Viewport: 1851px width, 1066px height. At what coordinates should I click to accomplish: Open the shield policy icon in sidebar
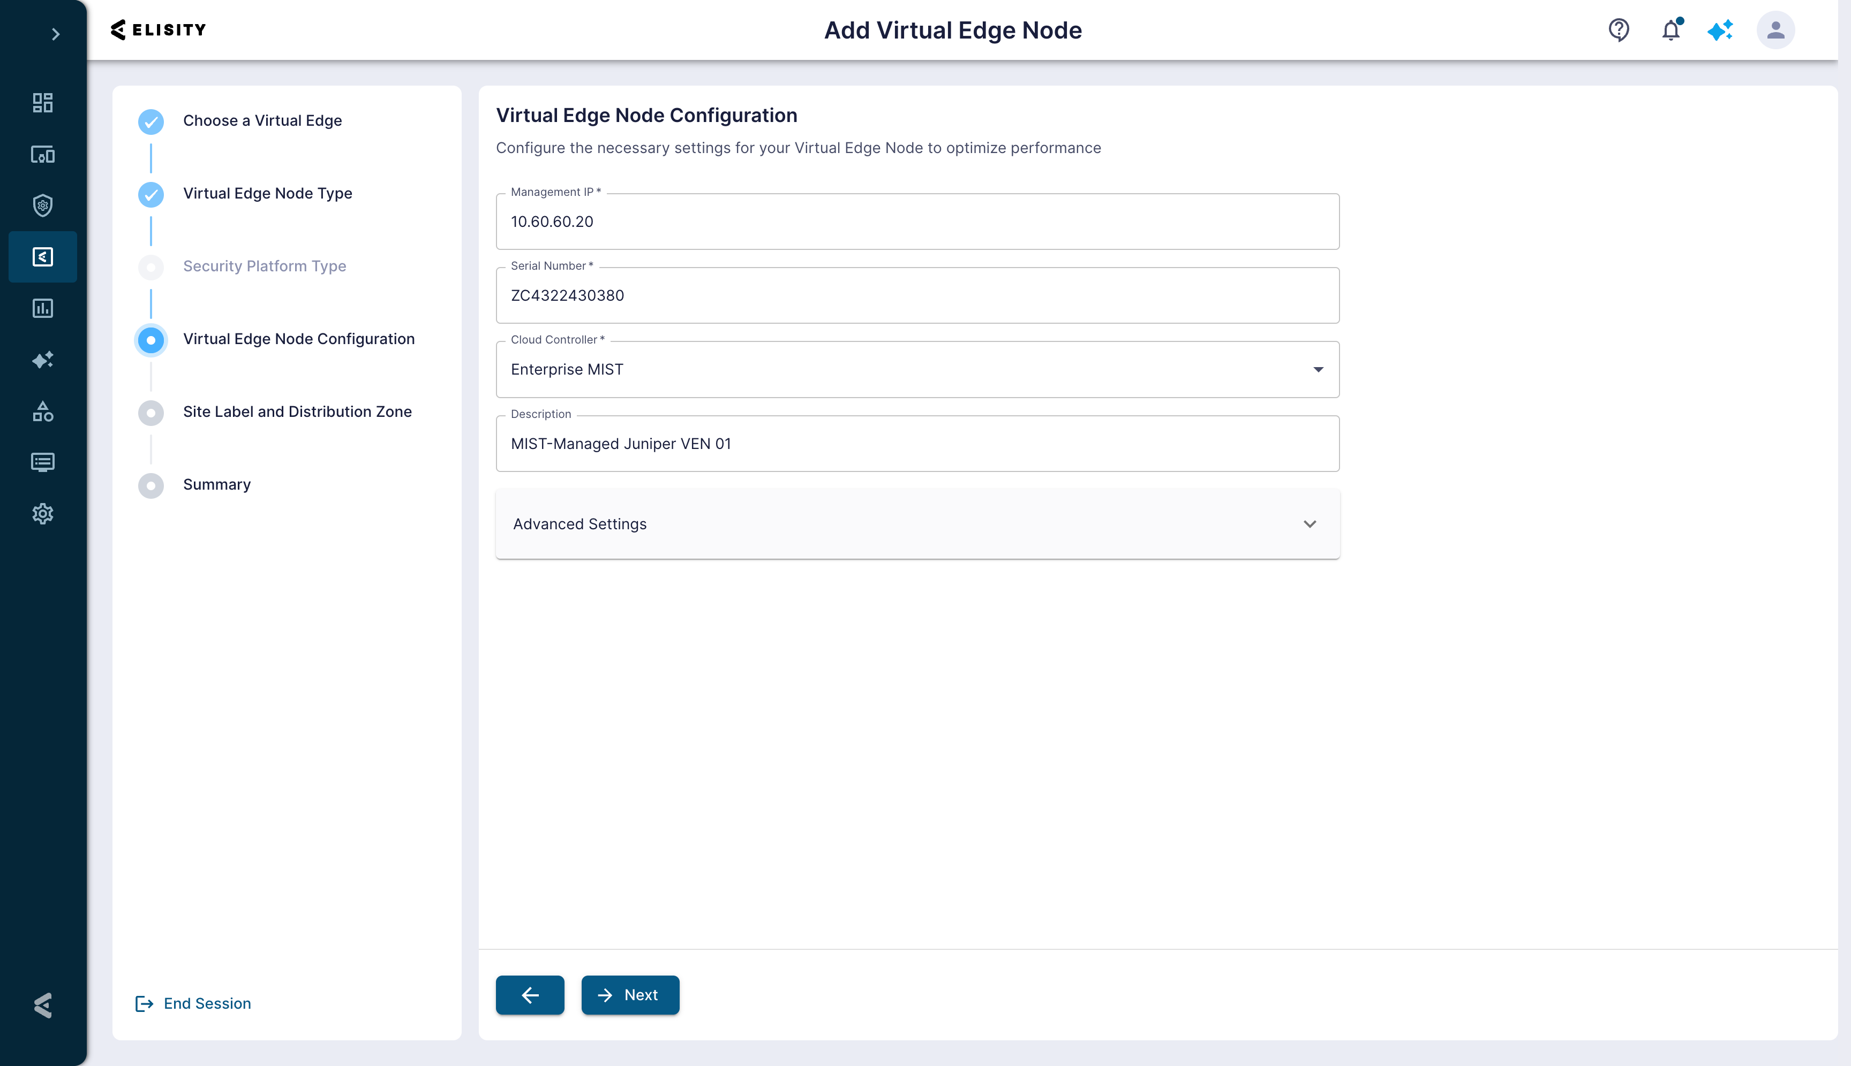(42, 205)
